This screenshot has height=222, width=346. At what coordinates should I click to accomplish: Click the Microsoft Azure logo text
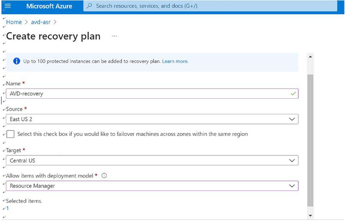pos(49,6)
